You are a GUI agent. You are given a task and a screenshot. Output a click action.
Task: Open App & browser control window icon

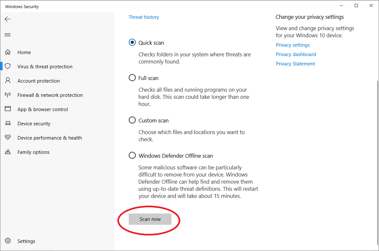click(8, 109)
